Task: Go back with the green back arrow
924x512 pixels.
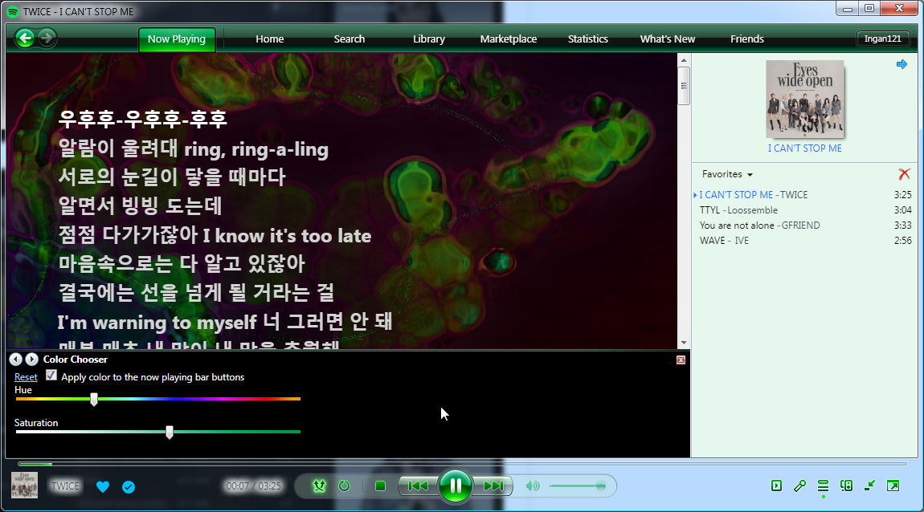Action: 25,39
